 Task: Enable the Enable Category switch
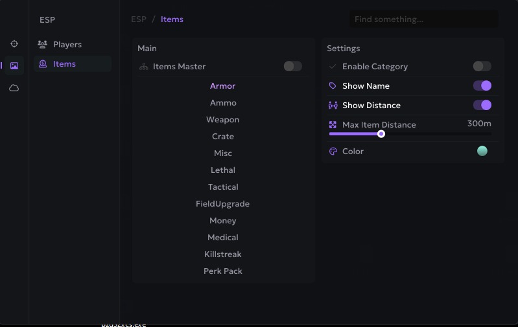pyautogui.click(x=482, y=66)
